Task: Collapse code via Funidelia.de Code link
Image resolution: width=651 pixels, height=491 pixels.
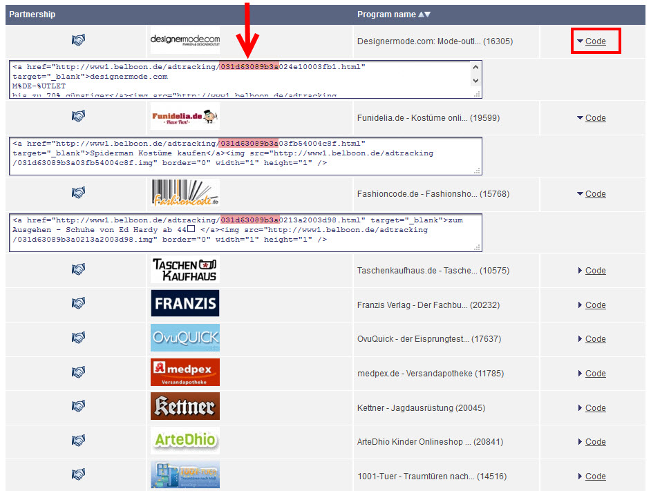Action: click(595, 118)
